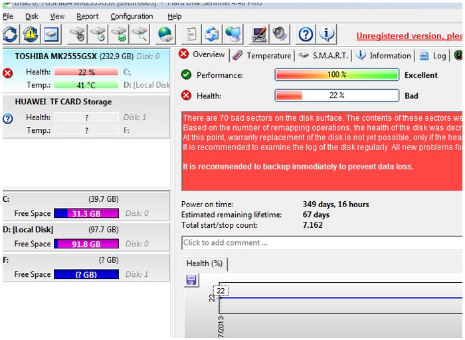Click the refresh icon with yellow warning sign

coord(31,35)
